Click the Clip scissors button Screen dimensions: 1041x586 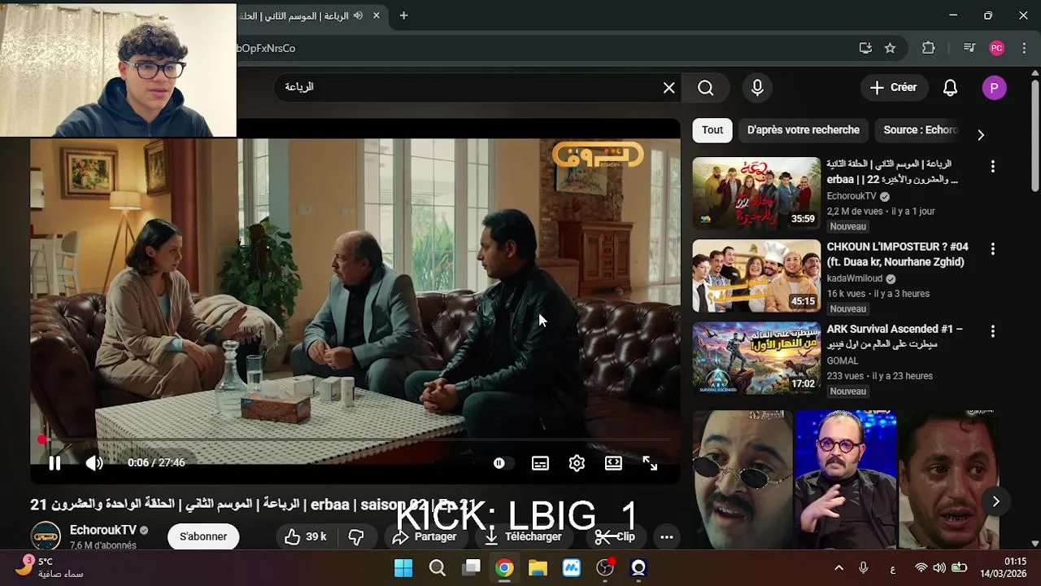point(615,536)
